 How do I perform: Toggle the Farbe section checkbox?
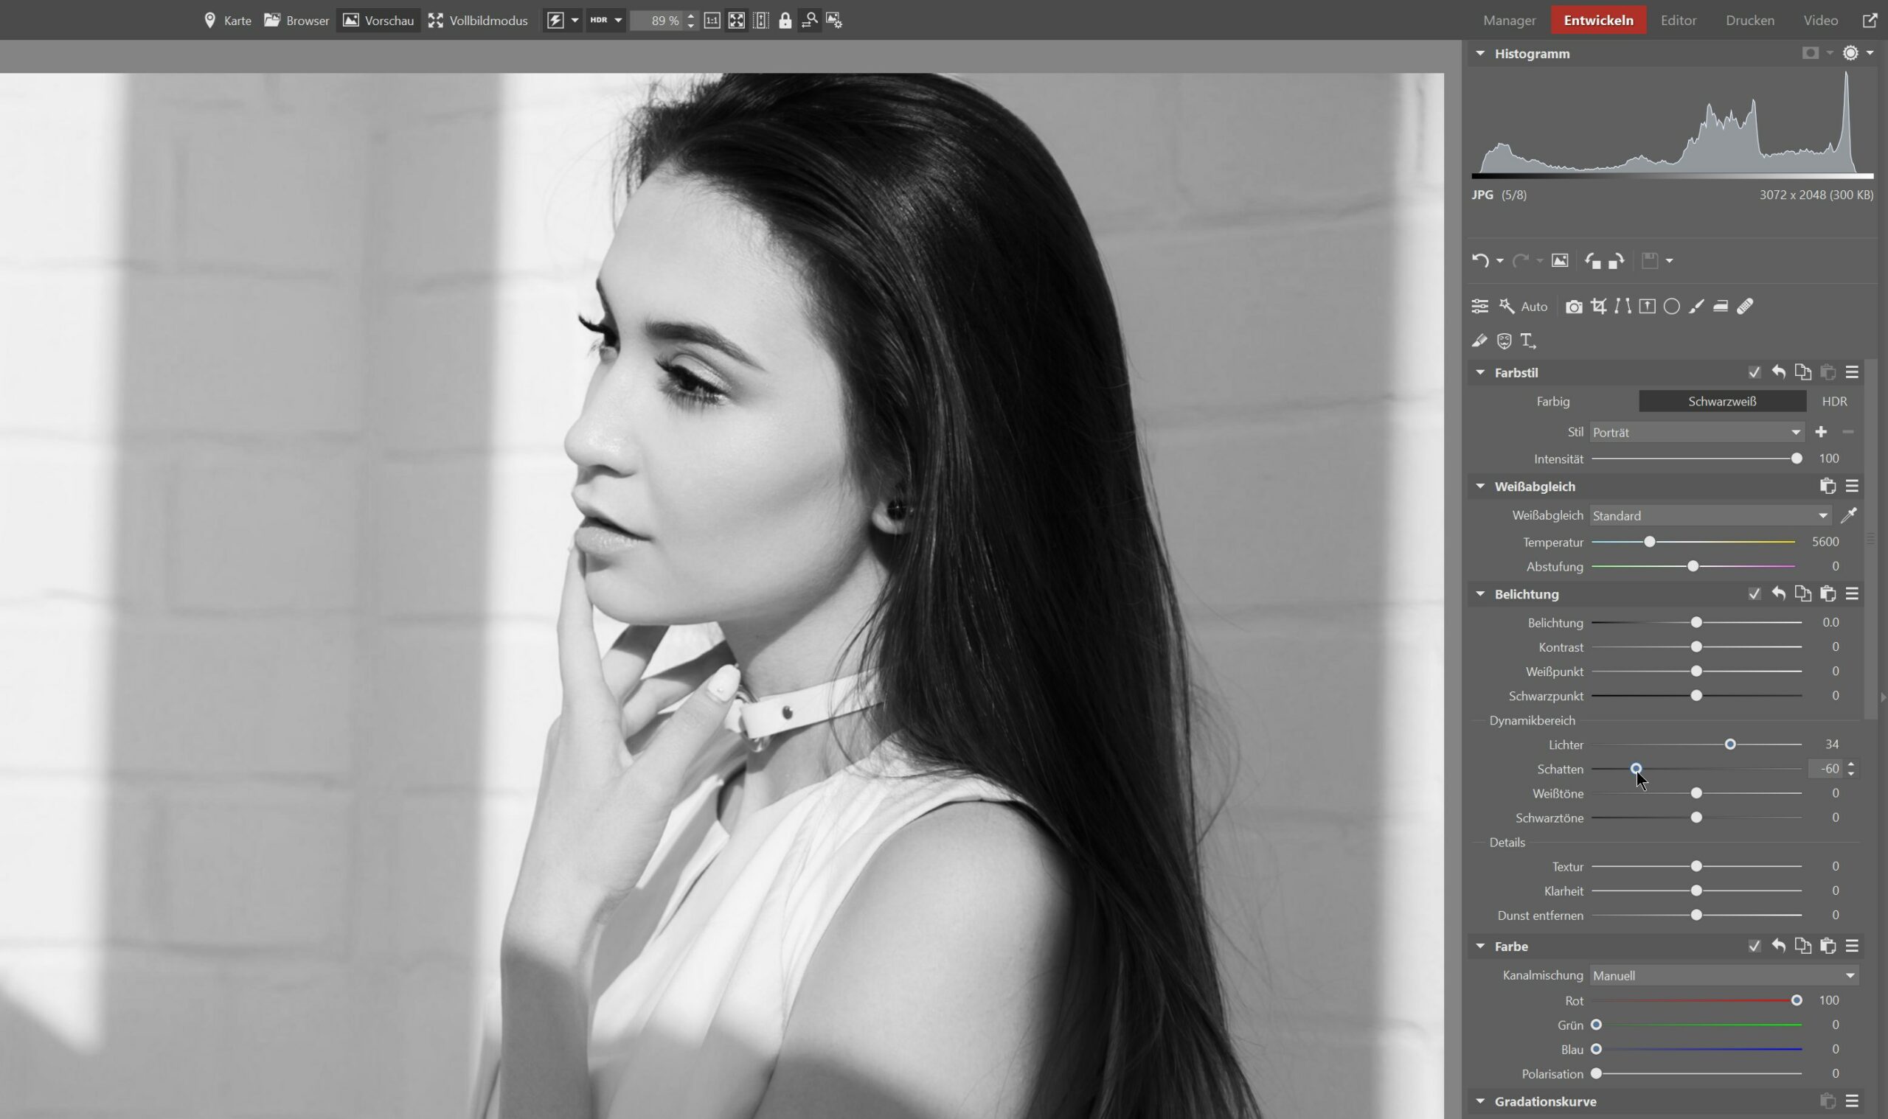pyautogui.click(x=1754, y=947)
